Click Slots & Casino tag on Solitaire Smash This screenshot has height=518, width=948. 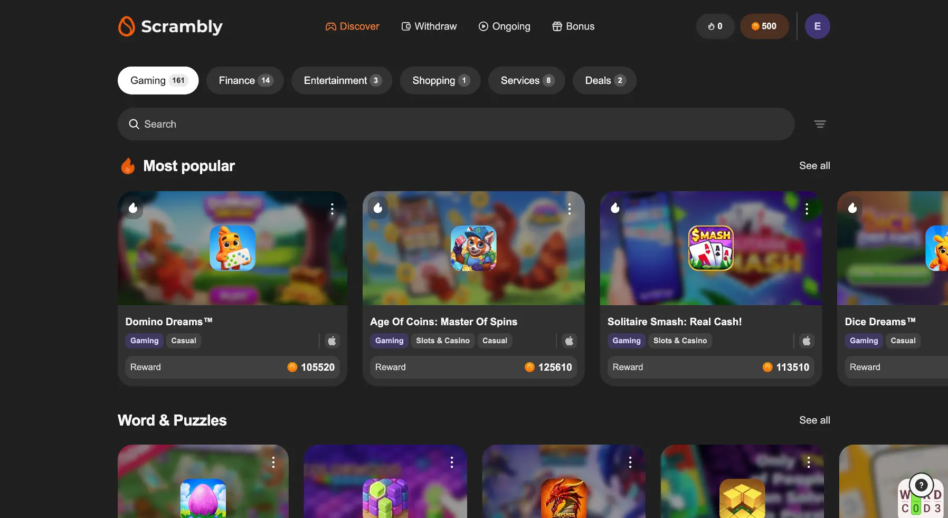pyautogui.click(x=680, y=341)
